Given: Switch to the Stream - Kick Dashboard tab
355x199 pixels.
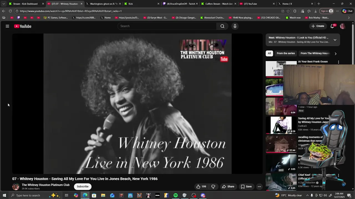Looking at the screenshot, I should tap(27, 4).
